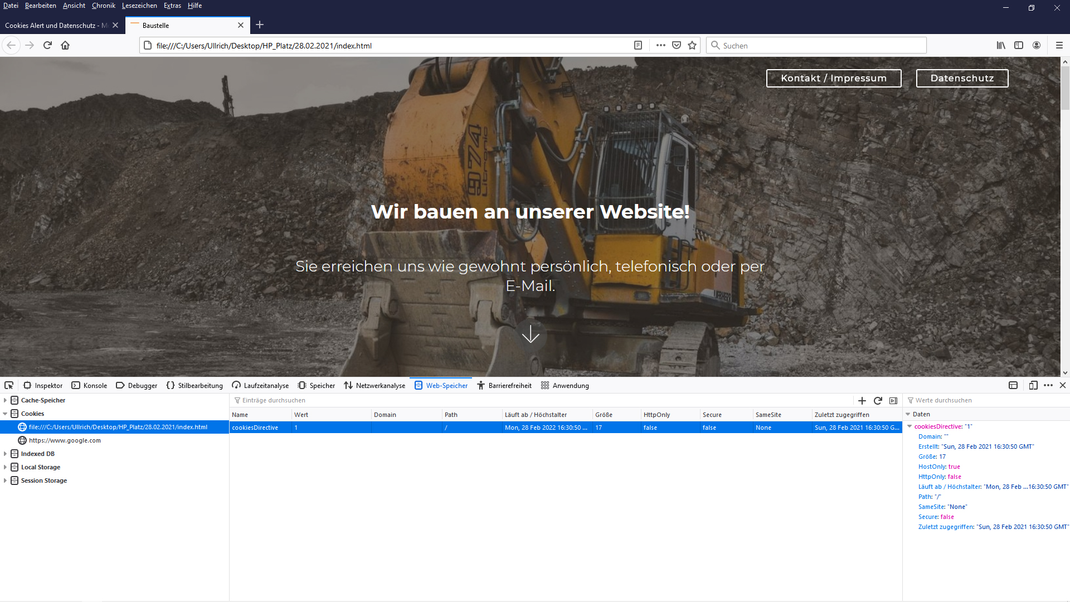Click the Datenschutz button
Viewport: 1070px width, 602px height.
(x=962, y=79)
